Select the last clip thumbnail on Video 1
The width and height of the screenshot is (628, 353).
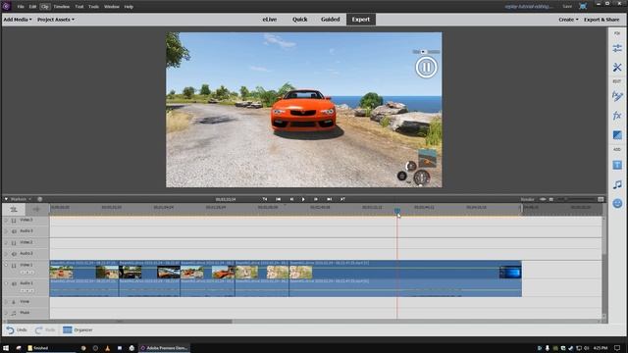pos(510,273)
